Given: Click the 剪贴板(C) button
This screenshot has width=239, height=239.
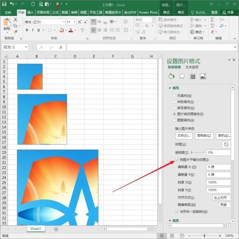Looking at the screenshot, I should [x=204, y=136].
